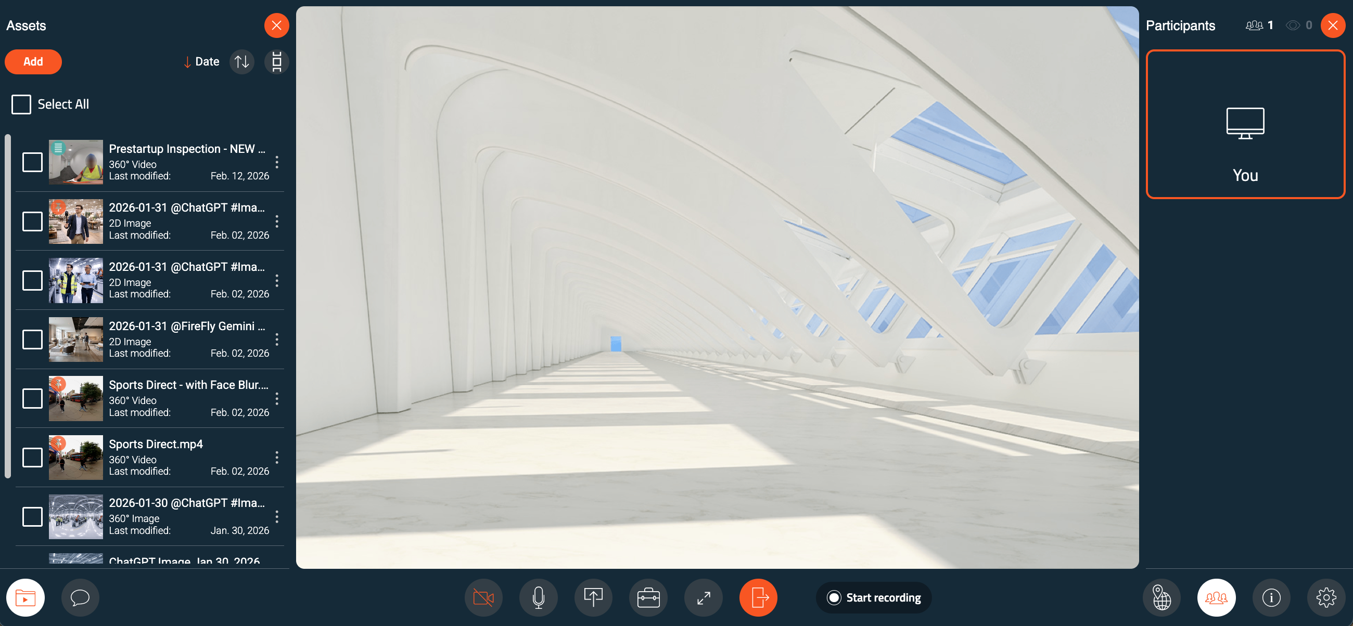Click the share screen upload icon
This screenshot has height=626, width=1353.
tap(593, 597)
